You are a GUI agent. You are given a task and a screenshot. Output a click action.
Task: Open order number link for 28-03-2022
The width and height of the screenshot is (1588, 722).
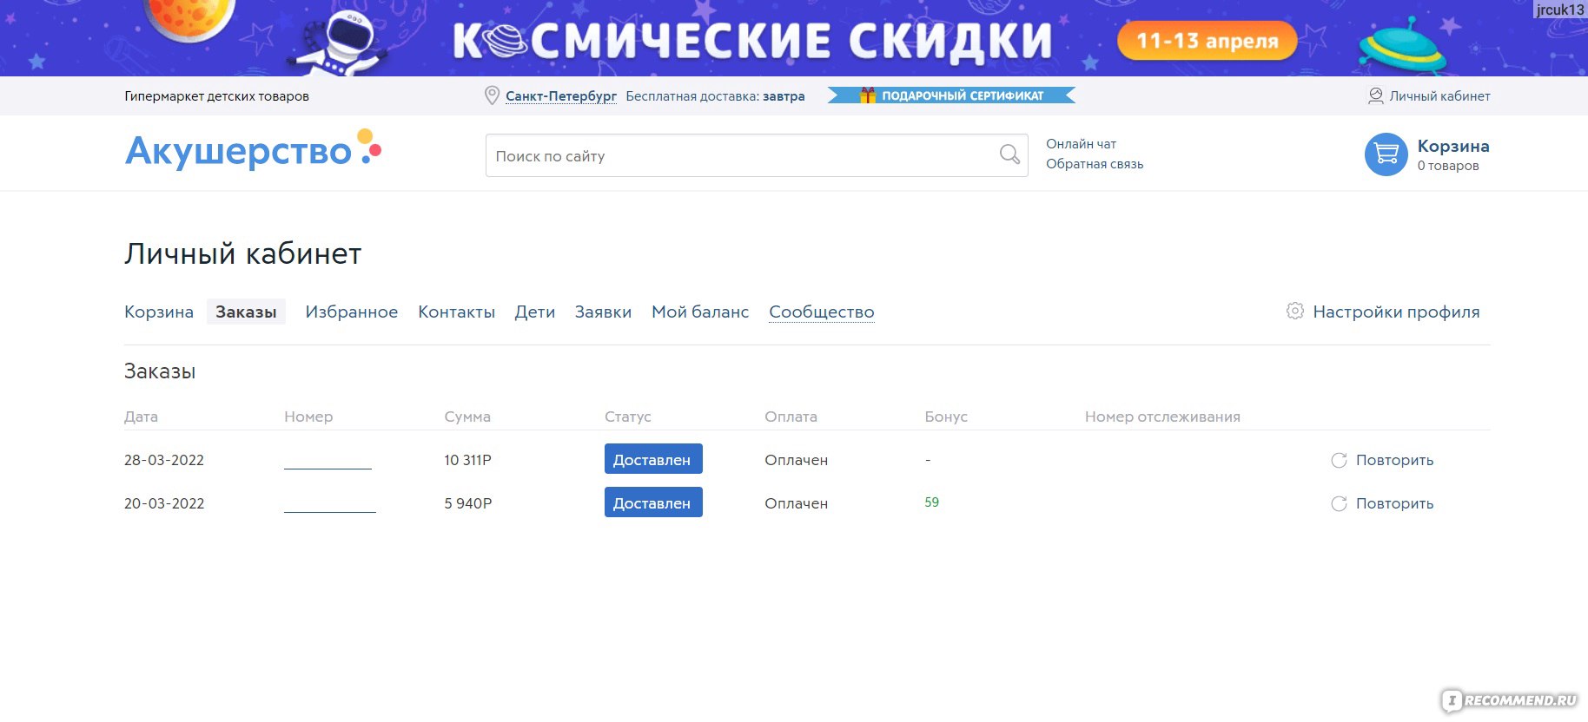tap(328, 461)
